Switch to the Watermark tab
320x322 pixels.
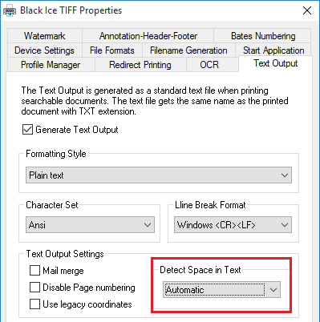pyautogui.click(x=45, y=36)
